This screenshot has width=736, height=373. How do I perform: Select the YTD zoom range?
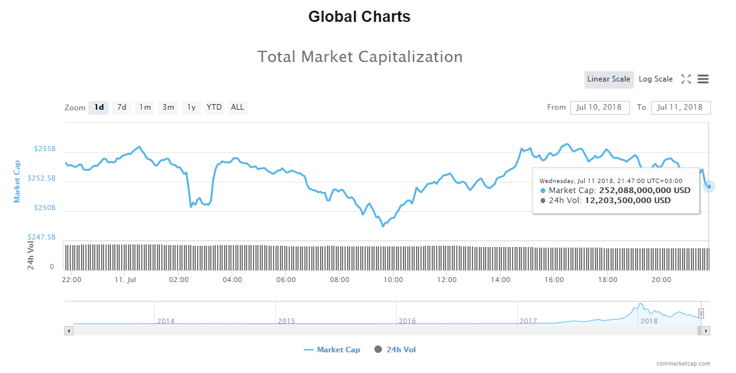(x=214, y=107)
